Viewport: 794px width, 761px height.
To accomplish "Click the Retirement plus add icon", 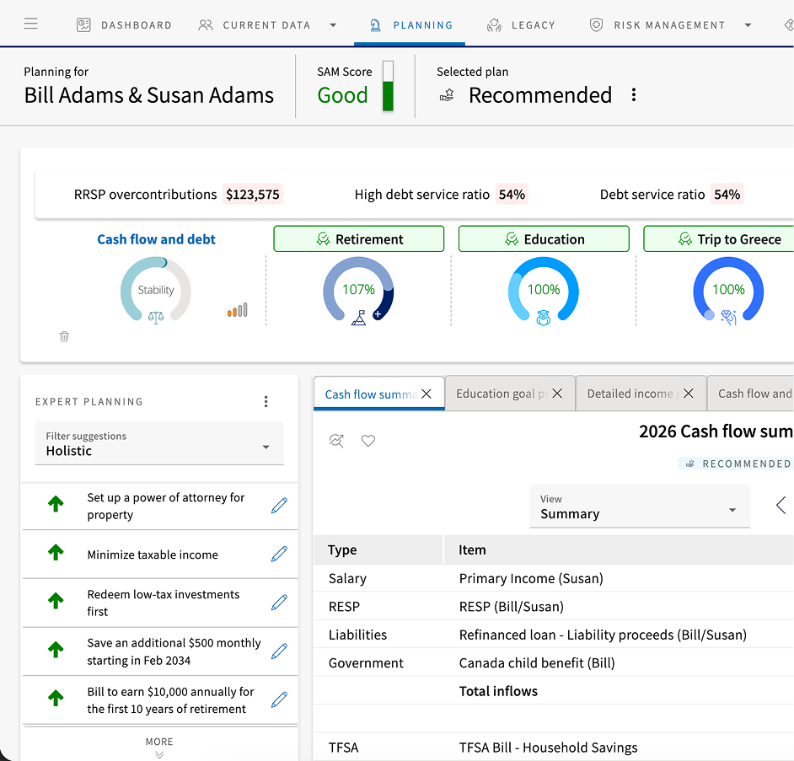I will [x=378, y=314].
